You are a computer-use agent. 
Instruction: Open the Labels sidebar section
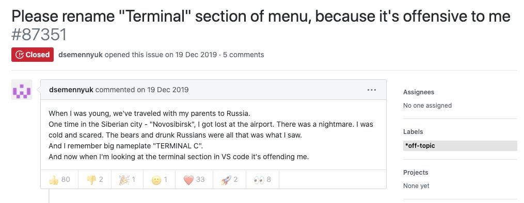click(413, 132)
